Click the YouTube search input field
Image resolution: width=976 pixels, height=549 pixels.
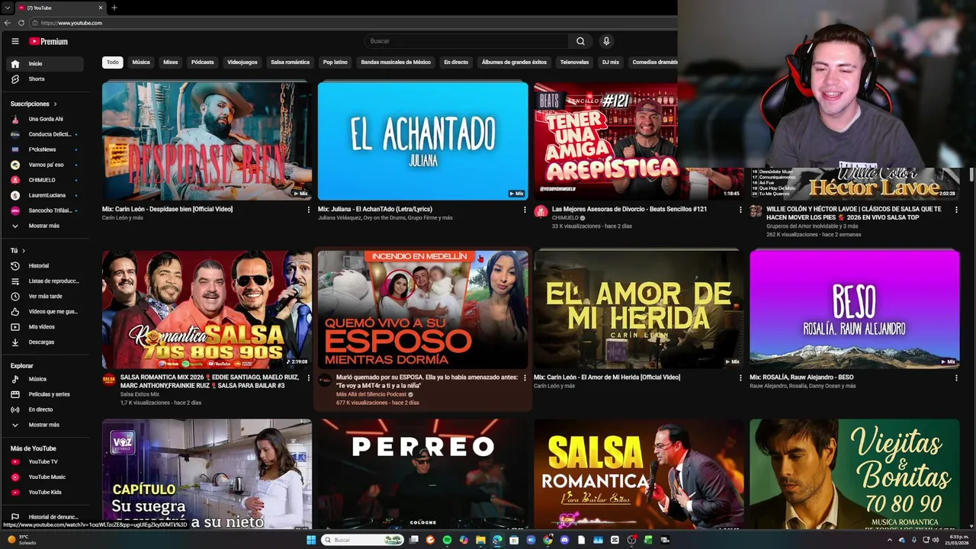pos(466,41)
